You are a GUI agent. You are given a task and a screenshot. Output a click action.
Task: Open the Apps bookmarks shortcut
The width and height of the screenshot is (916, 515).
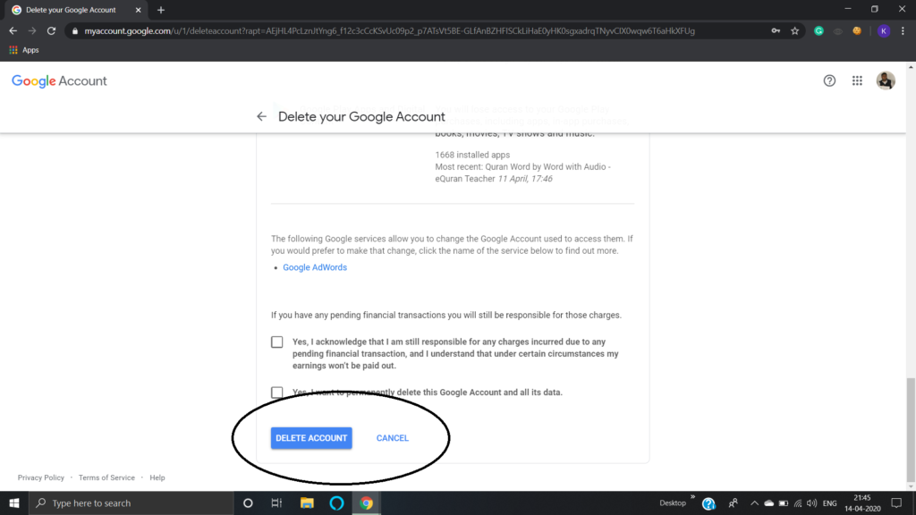click(24, 50)
